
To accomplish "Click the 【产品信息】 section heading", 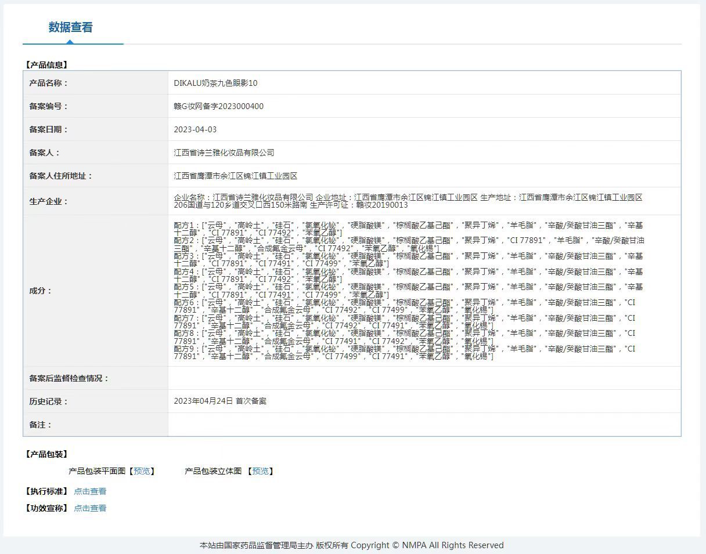I will click(46, 65).
